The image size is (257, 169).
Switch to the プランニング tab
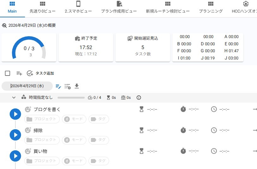[211, 8]
